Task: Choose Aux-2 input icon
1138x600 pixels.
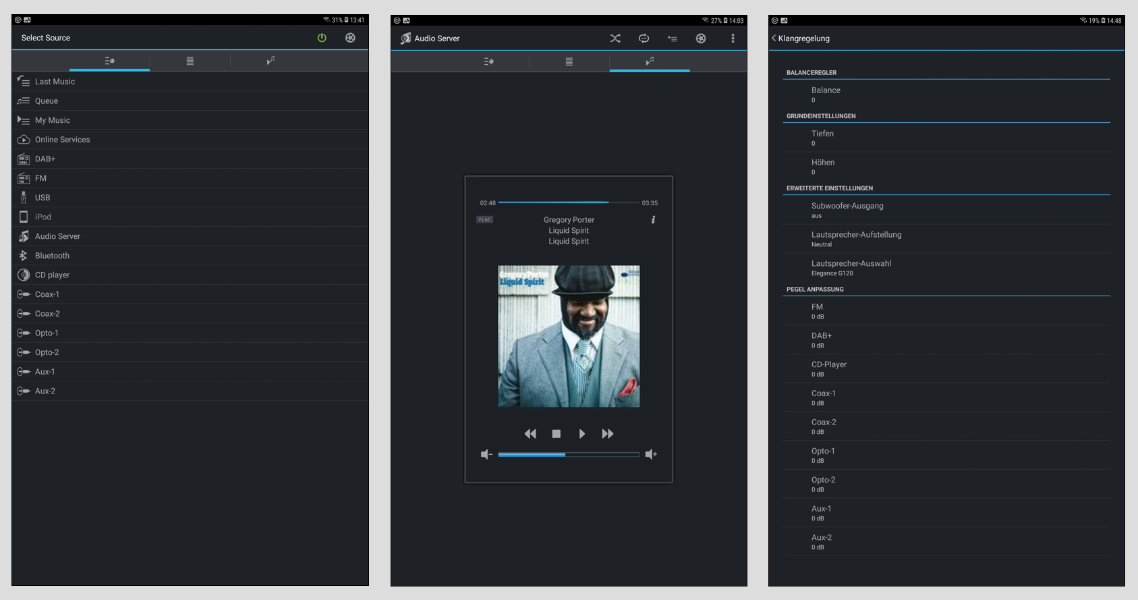Action: [24, 391]
